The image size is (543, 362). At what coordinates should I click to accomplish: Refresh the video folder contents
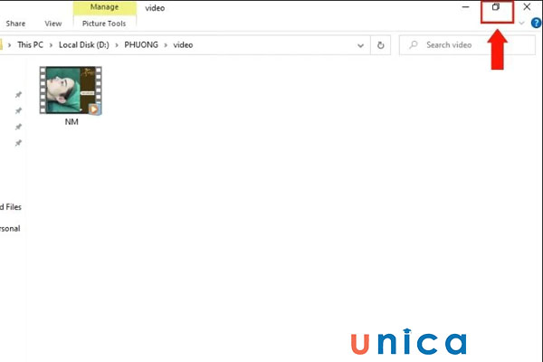click(x=381, y=44)
